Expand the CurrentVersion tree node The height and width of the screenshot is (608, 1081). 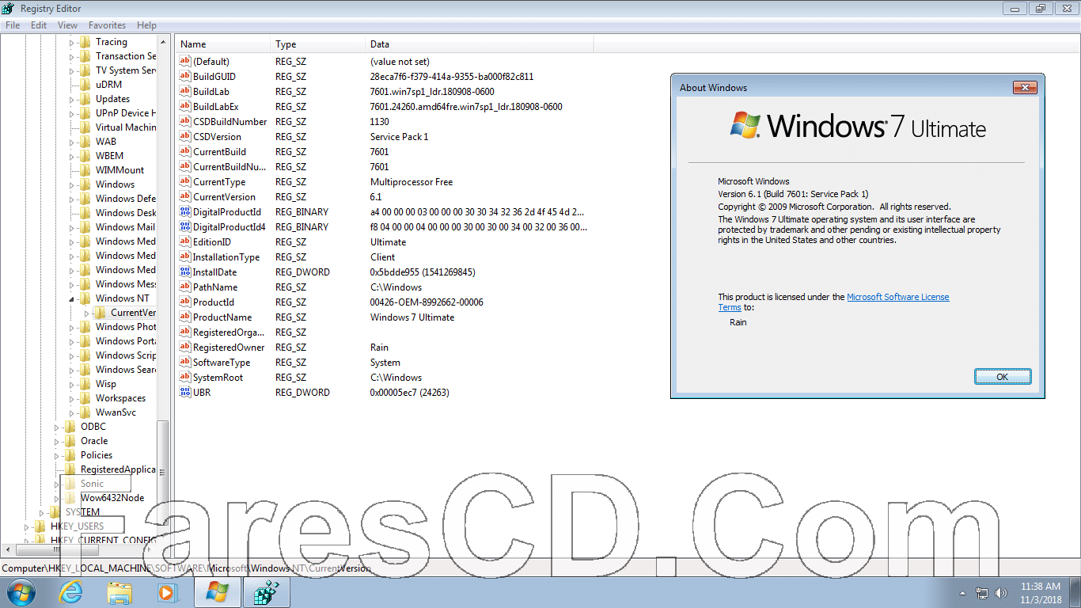(86, 313)
